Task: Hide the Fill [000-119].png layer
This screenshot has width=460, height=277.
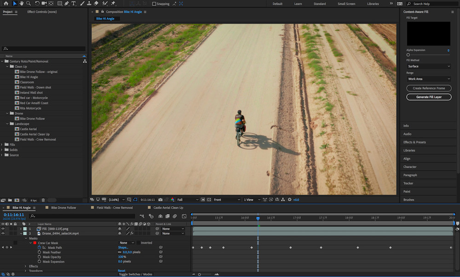Action: [3, 228]
